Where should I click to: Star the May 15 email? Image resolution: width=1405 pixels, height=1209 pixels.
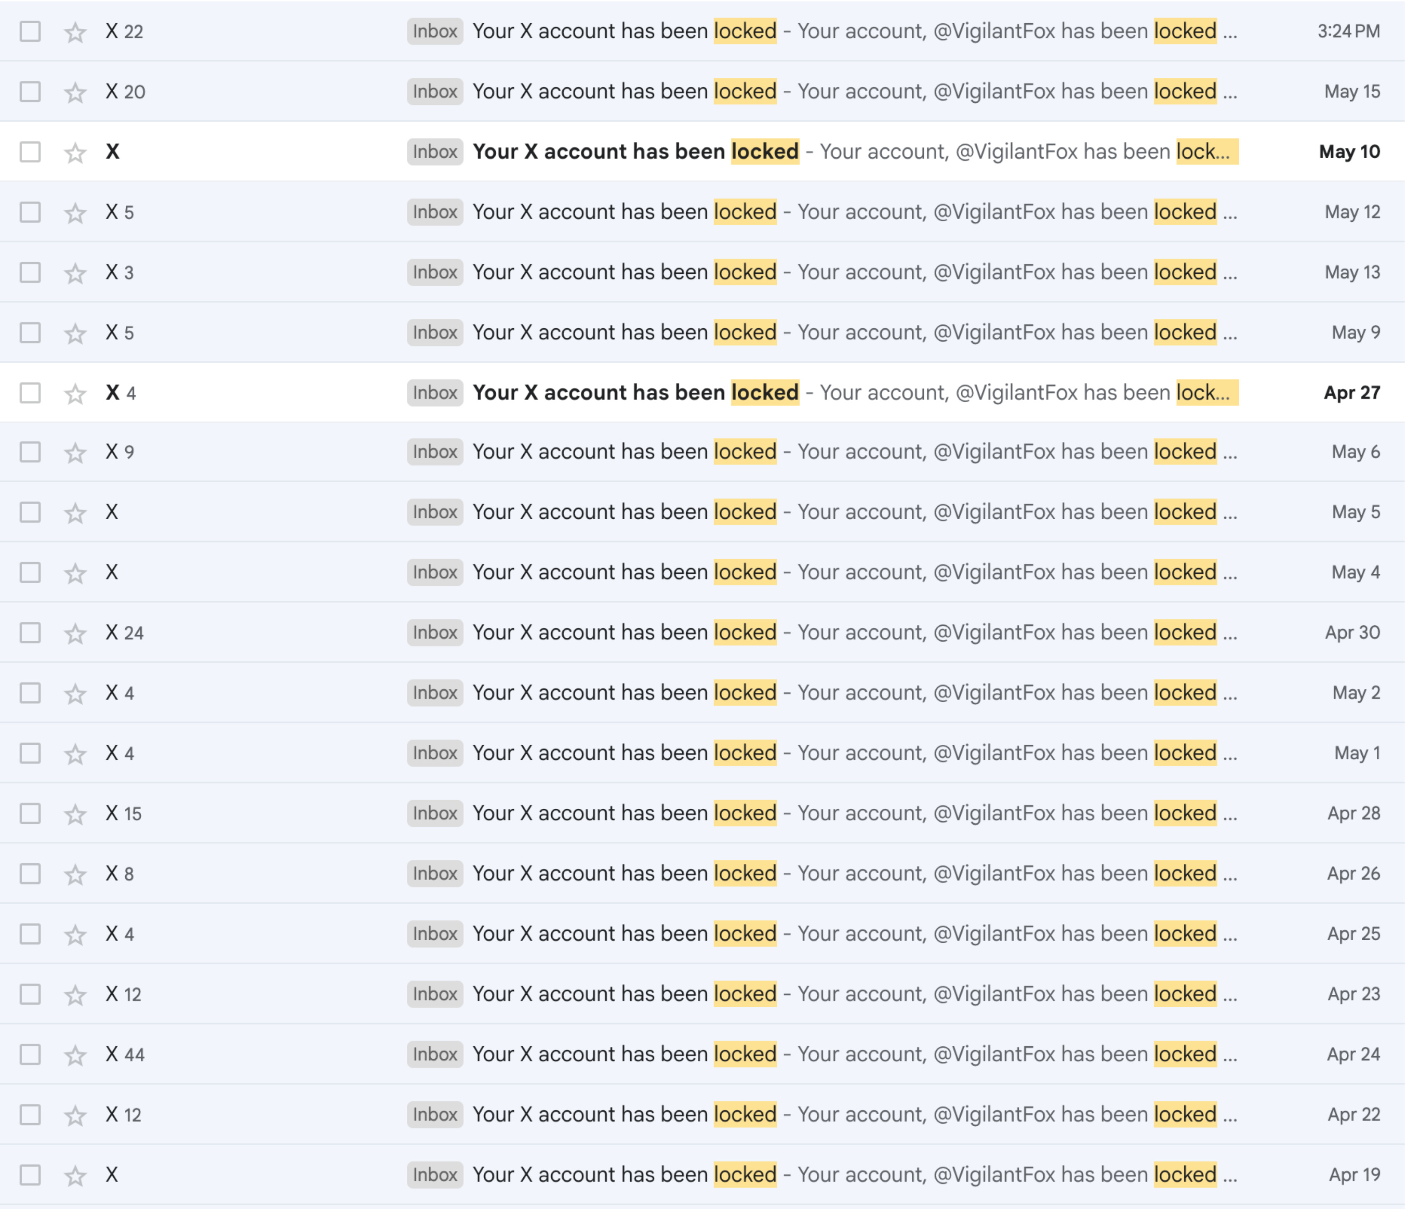click(x=75, y=92)
